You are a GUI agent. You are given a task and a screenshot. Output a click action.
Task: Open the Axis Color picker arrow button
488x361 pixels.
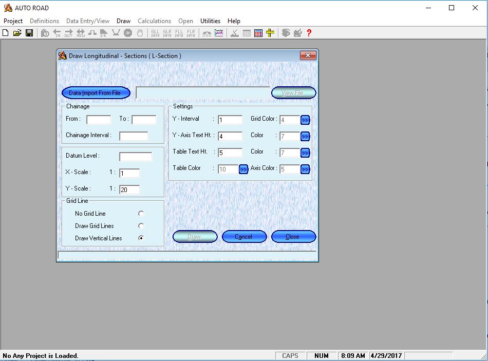tap(305, 169)
